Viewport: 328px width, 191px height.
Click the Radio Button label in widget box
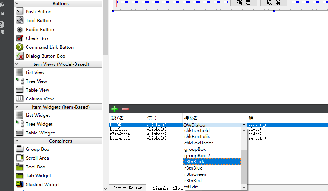coord(40,30)
